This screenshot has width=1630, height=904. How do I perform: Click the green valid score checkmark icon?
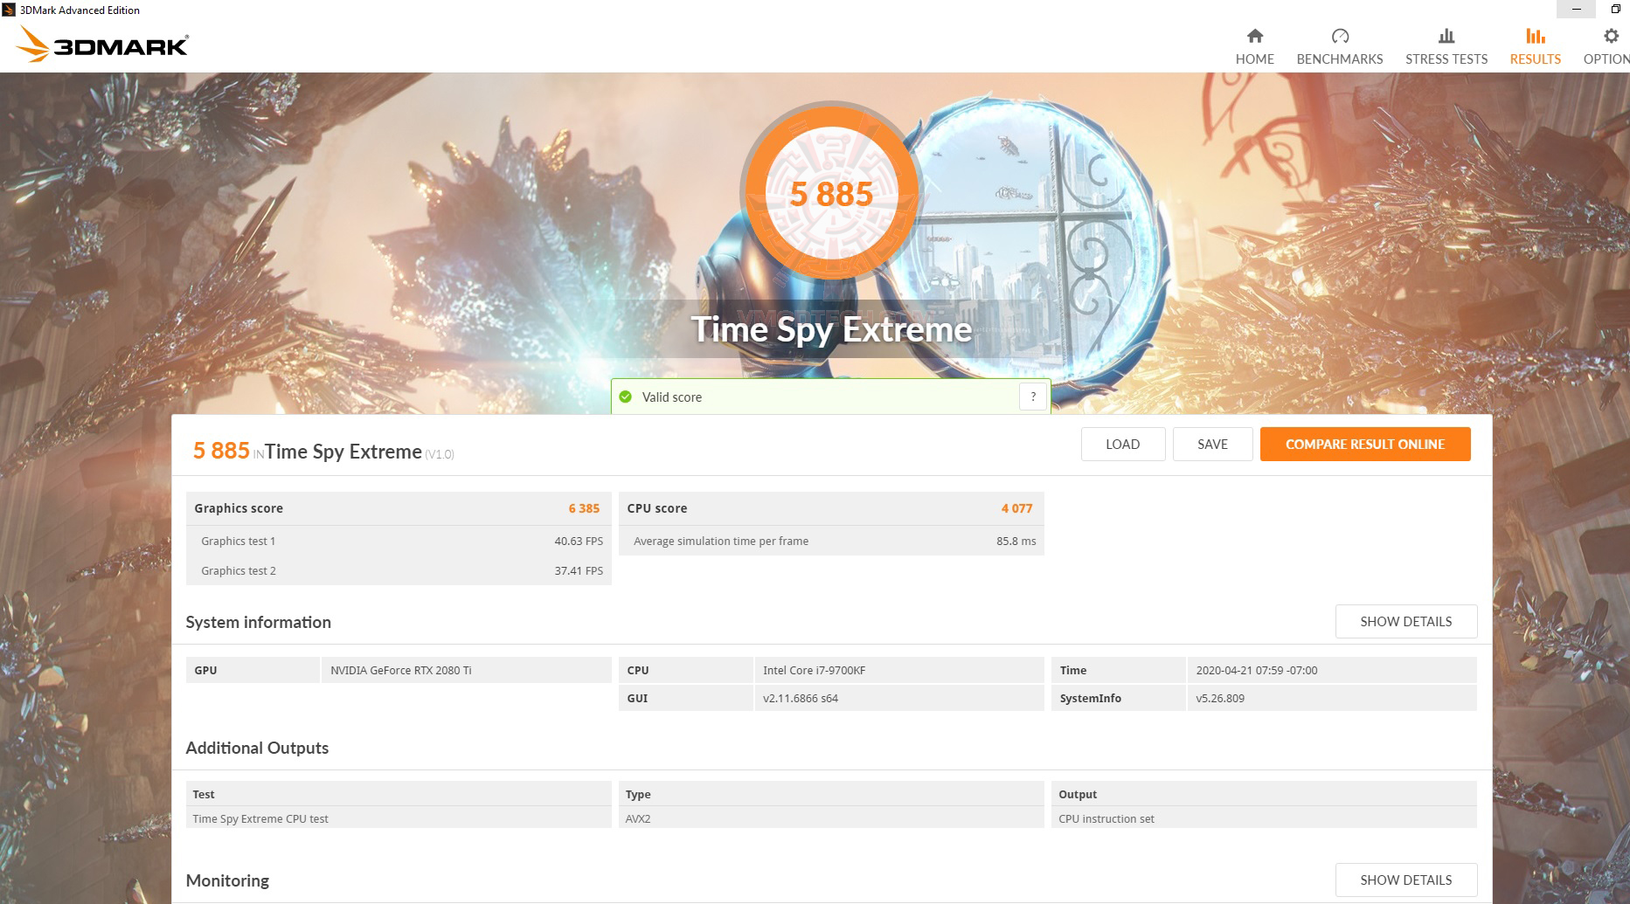click(x=626, y=397)
